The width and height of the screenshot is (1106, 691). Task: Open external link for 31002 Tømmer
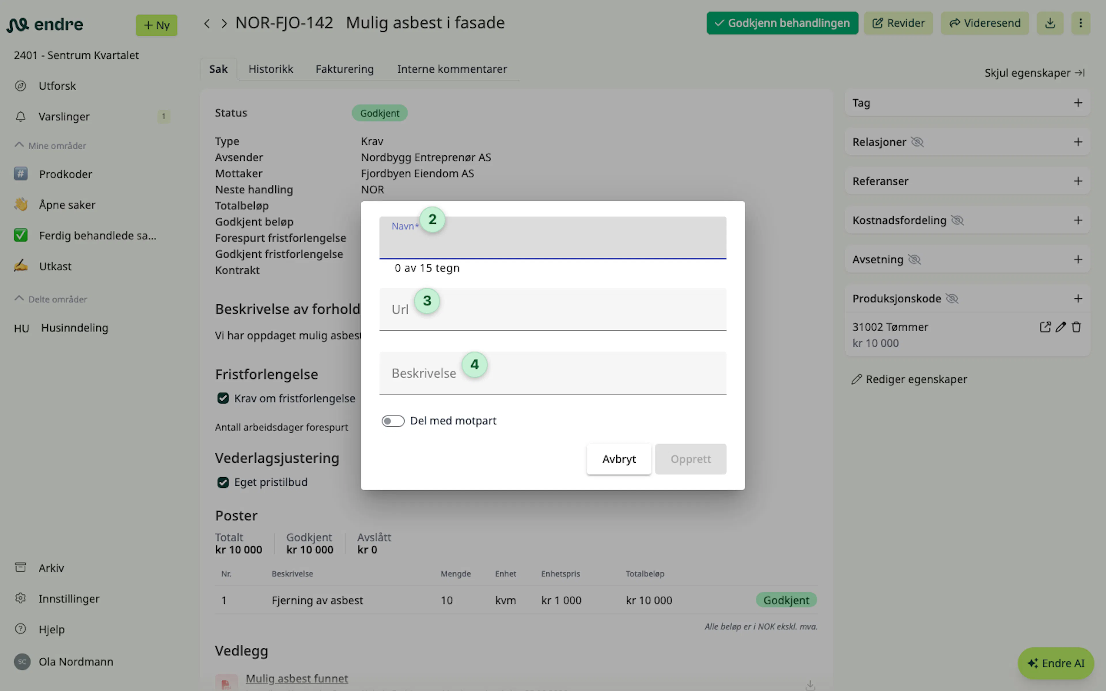(1045, 327)
